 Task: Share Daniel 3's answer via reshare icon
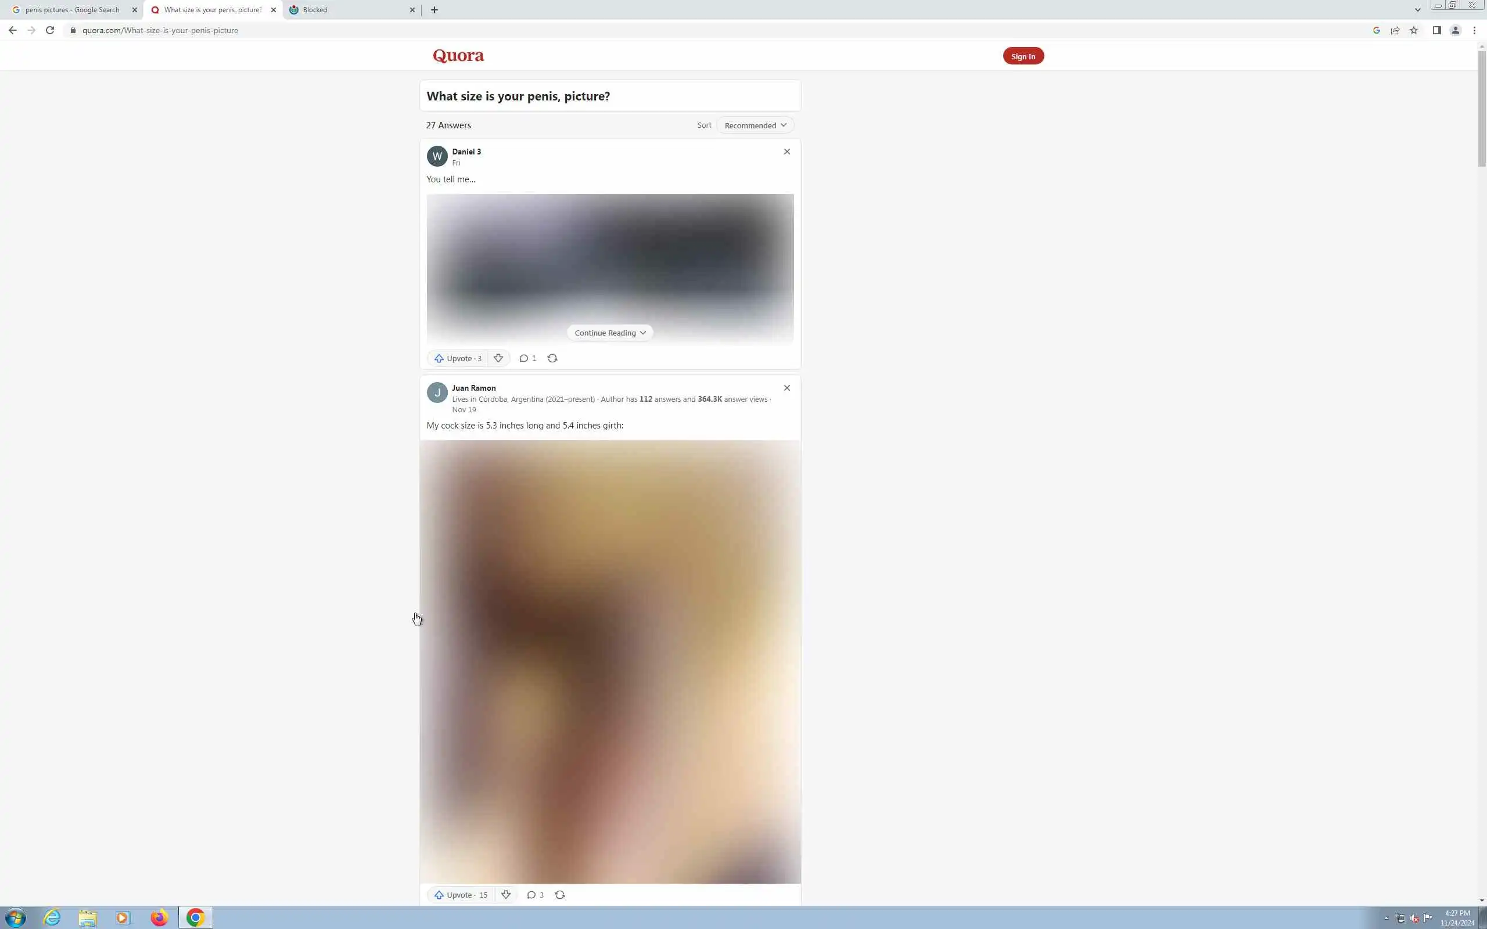tap(552, 358)
